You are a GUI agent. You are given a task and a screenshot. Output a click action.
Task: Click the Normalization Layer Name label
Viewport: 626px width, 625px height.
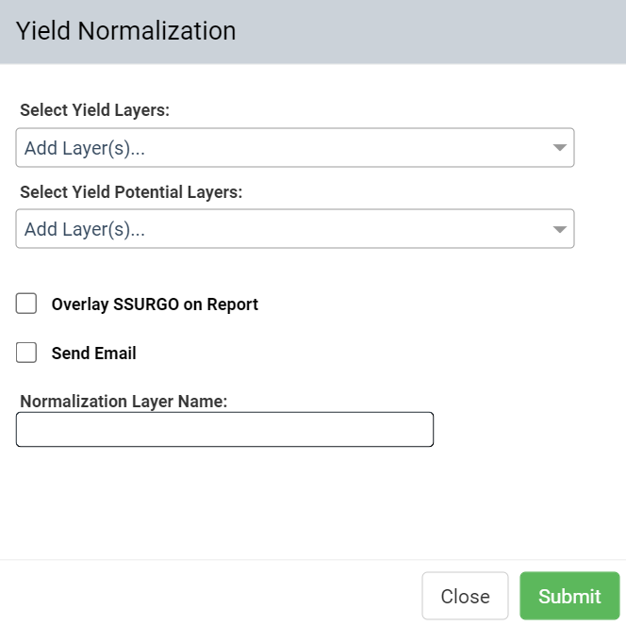point(124,402)
